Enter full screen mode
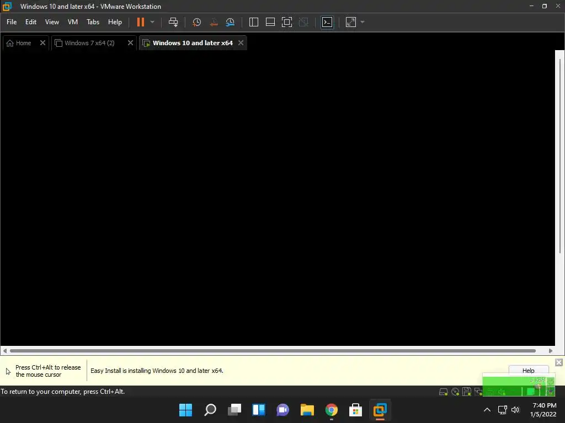Image resolution: width=565 pixels, height=423 pixels. pos(287,22)
